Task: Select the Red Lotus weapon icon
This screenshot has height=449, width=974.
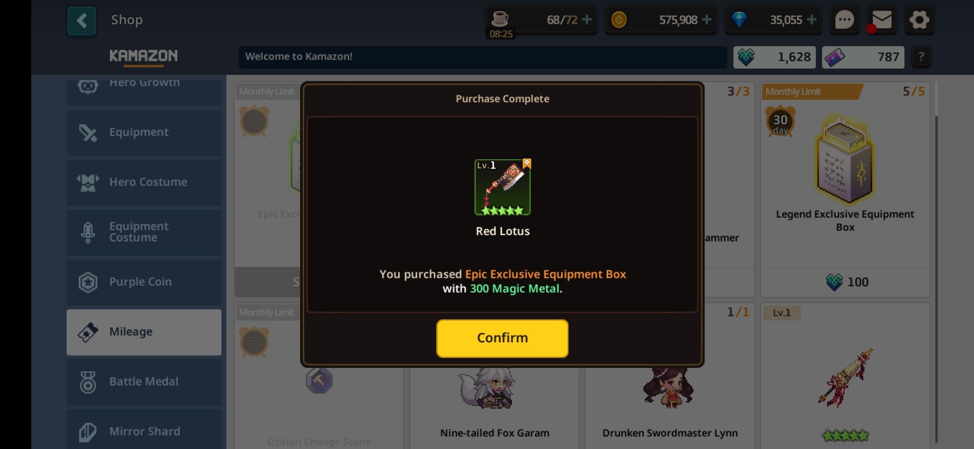Action: (502, 187)
